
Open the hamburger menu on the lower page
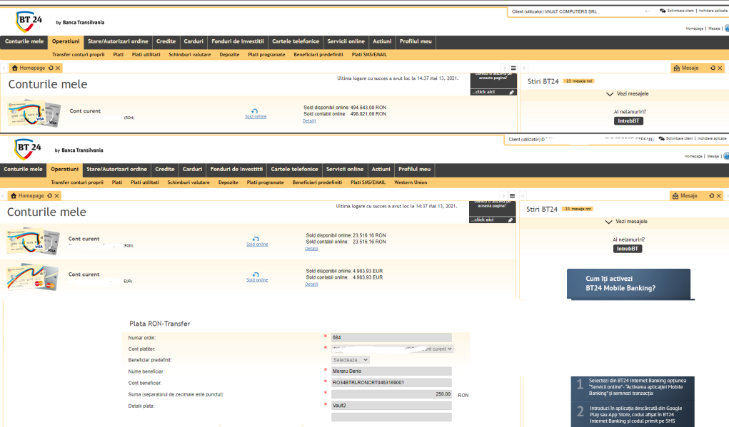512,196
